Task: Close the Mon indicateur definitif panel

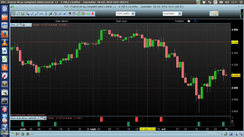Action: tap(45, 118)
